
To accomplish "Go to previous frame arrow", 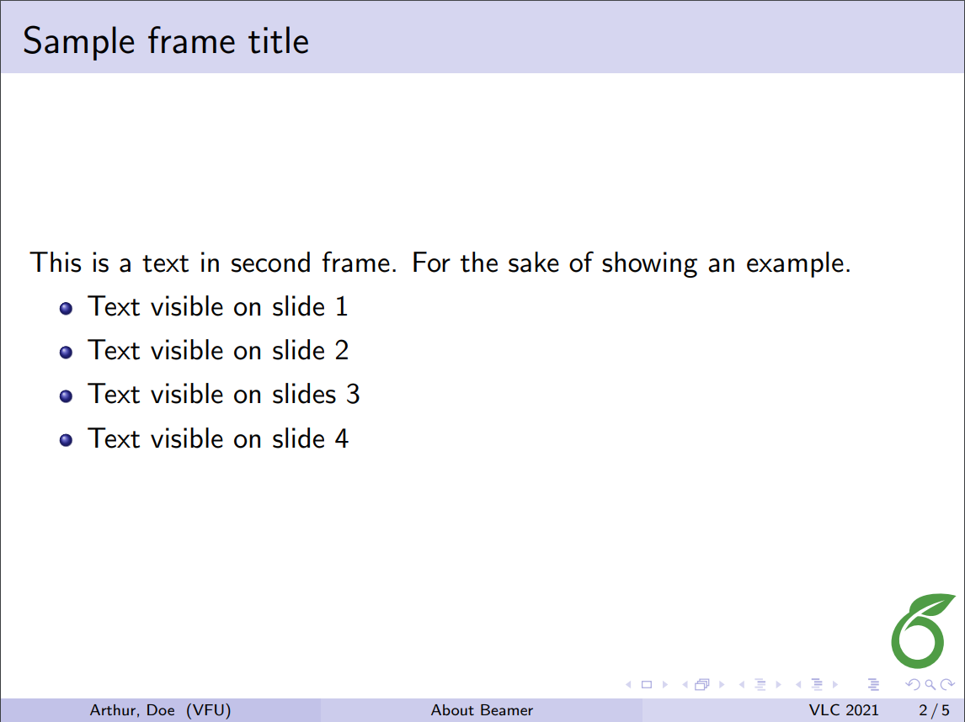I will click(685, 685).
